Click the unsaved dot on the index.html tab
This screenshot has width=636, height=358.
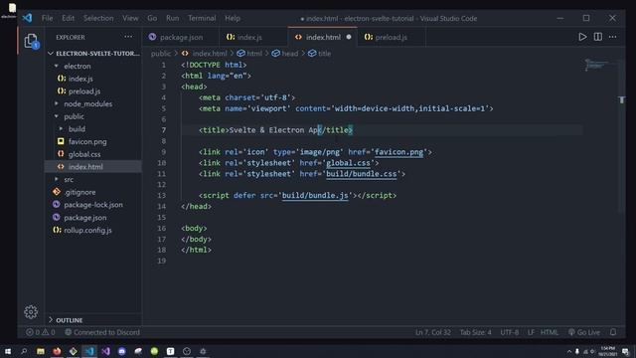tap(349, 37)
